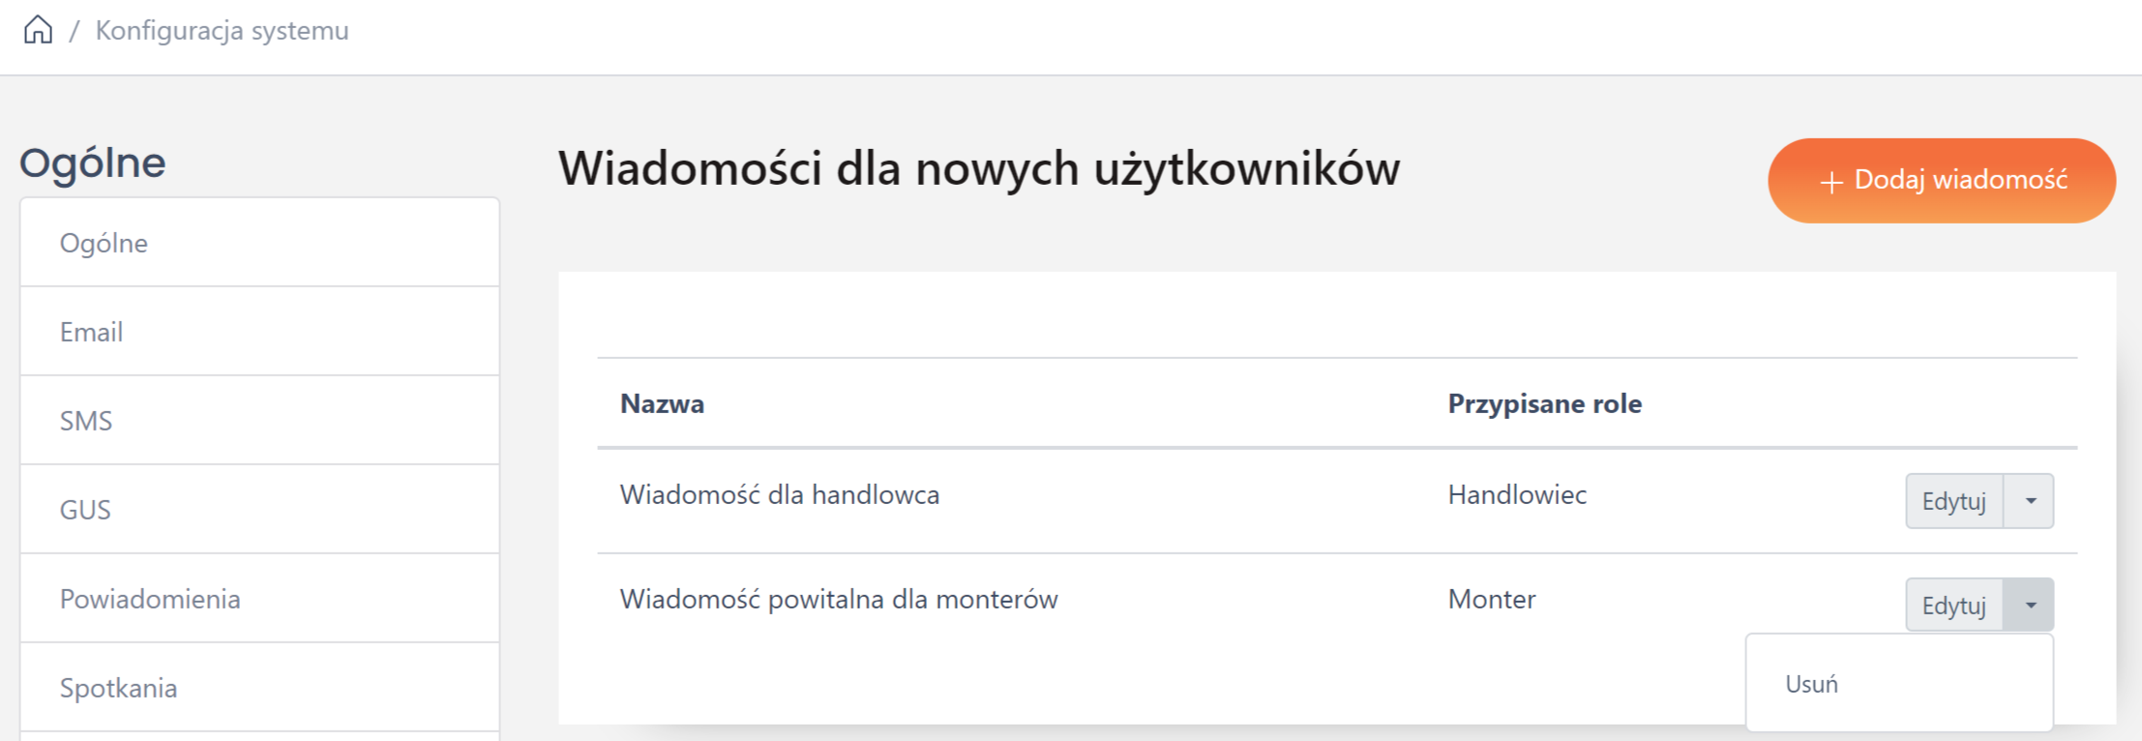
Task: Click the Przypisane role column header
Action: [x=1544, y=403]
